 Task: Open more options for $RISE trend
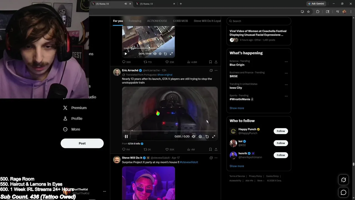tap(286, 73)
